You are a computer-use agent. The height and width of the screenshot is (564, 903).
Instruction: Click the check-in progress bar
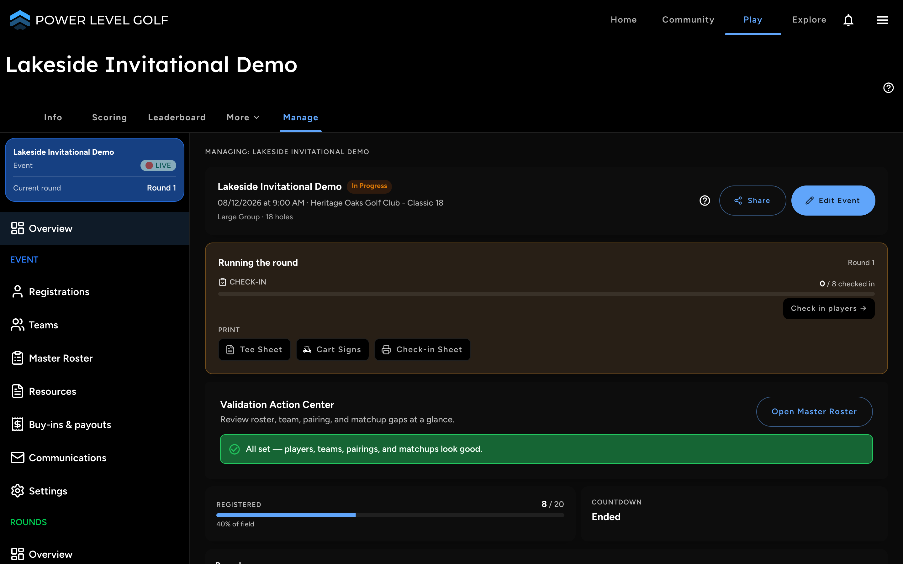(546, 294)
